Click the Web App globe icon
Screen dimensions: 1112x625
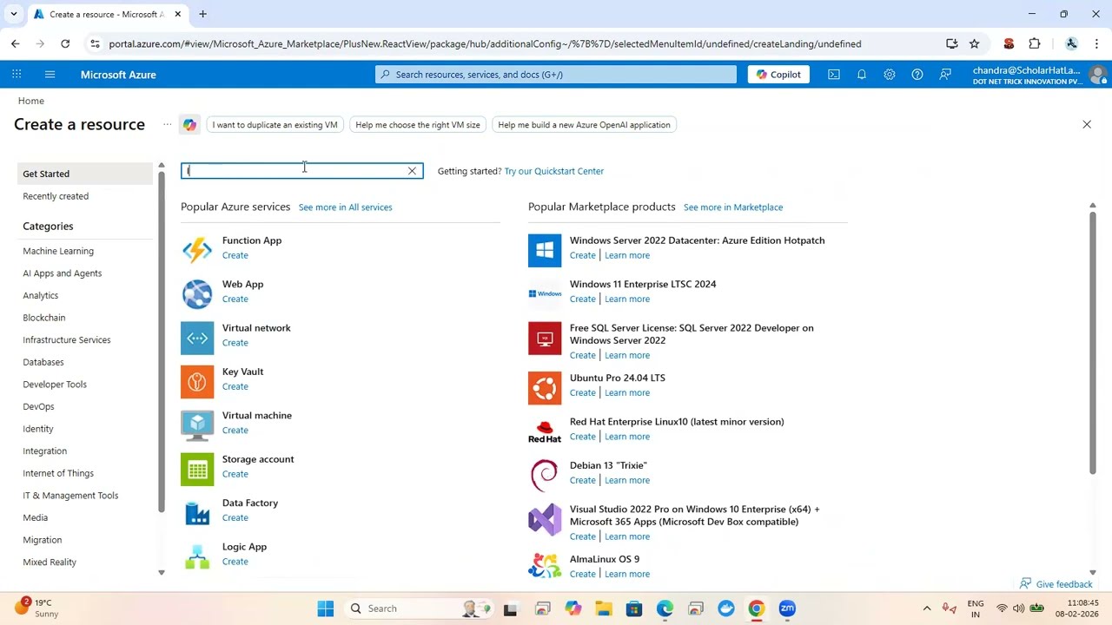click(x=197, y=294)
